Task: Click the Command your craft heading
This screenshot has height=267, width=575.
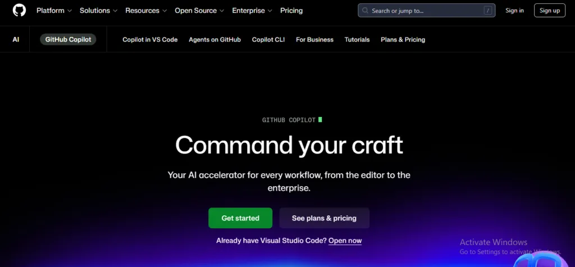Action: pyautogui.click(x=289, y=145)
